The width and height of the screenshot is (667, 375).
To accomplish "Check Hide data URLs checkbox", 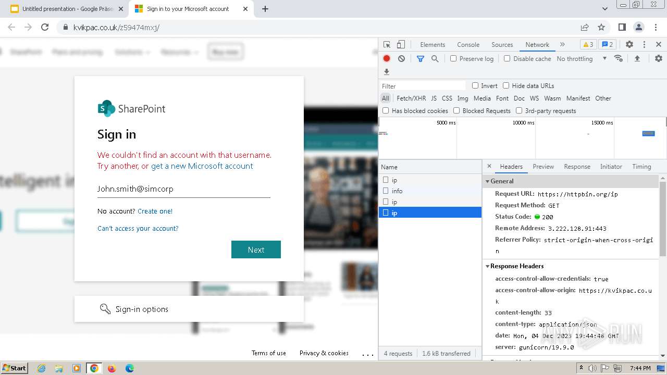I will point(506,85).
